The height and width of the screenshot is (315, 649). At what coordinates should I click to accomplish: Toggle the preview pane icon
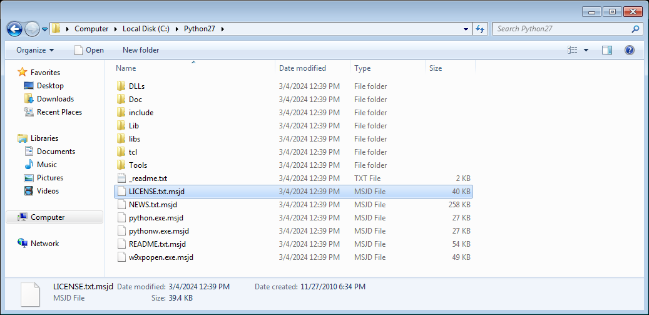tap(607, 50)
